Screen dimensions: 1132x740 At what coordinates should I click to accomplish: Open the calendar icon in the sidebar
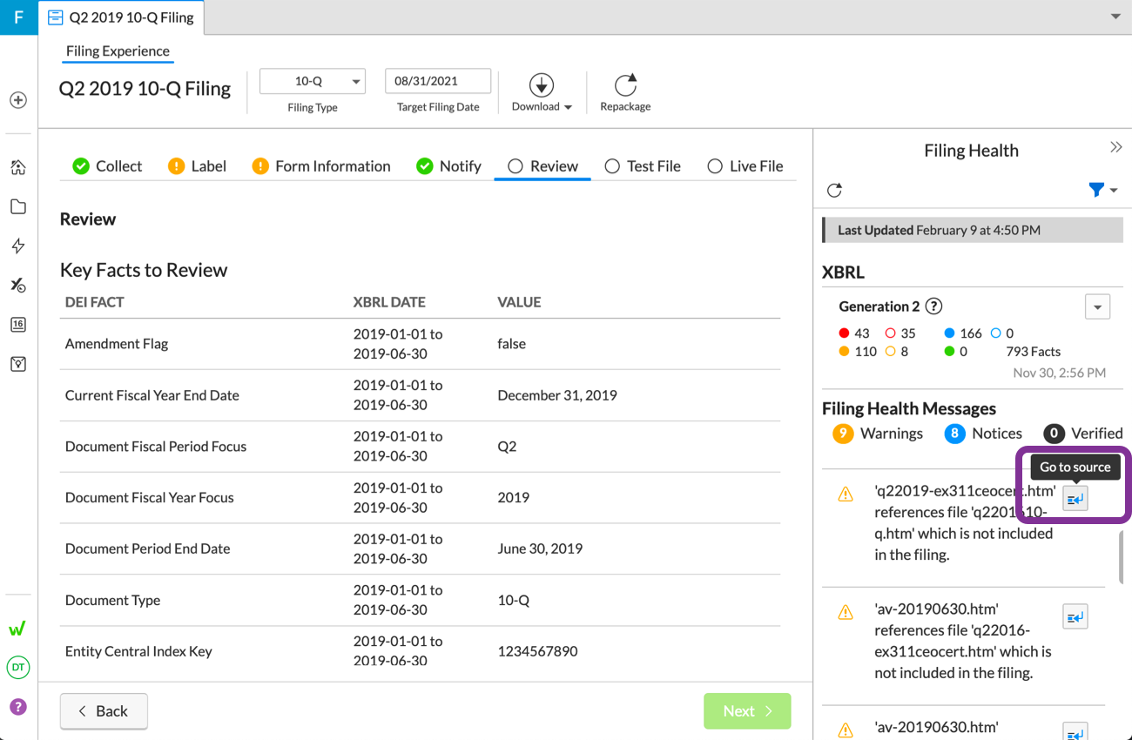coord(18,325)
